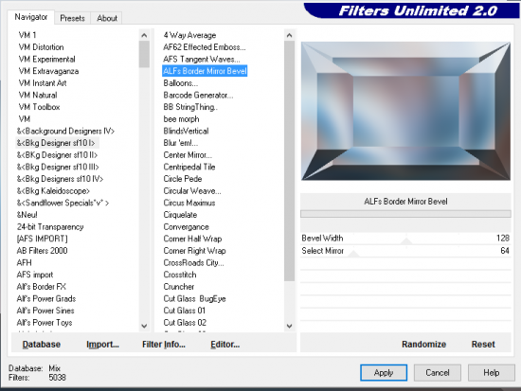Screen dimensions: 521x391
Task: Select the &<Bkg Kaleidoscope> category
Action: click(x=53, y=191)
